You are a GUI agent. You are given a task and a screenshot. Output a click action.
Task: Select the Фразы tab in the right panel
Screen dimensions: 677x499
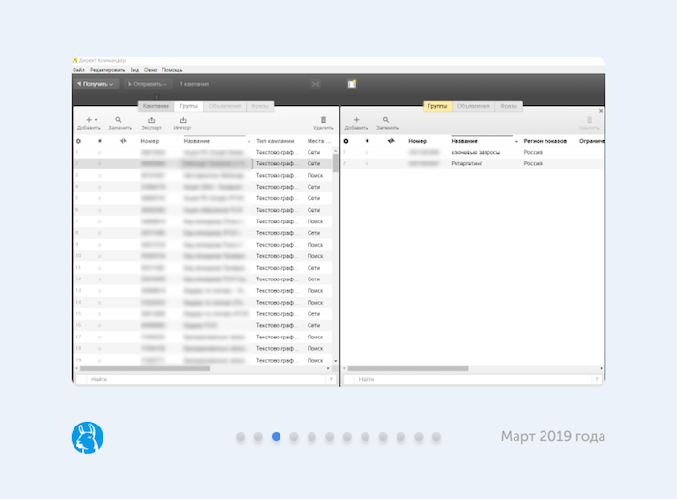point(509,106)
